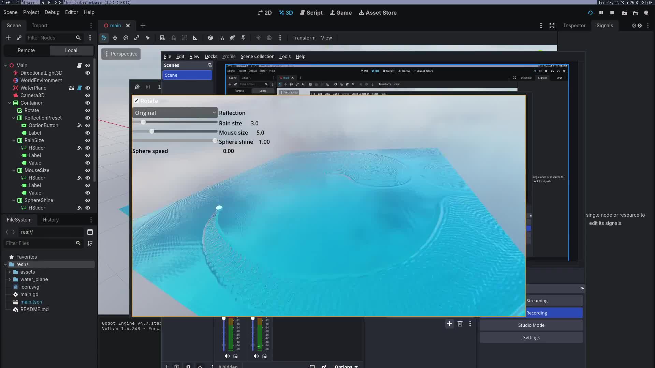Open script attached to Main node
Viewport: 655px width, 368px height.
pos(79,65)
